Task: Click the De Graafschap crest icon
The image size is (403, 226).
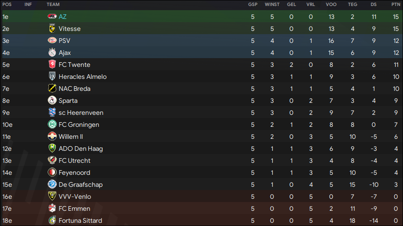Action: 52,184
